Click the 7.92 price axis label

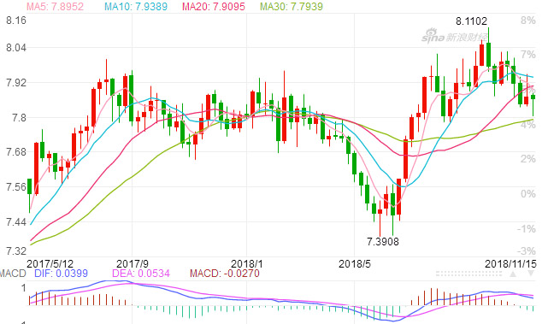click(16, 83)
